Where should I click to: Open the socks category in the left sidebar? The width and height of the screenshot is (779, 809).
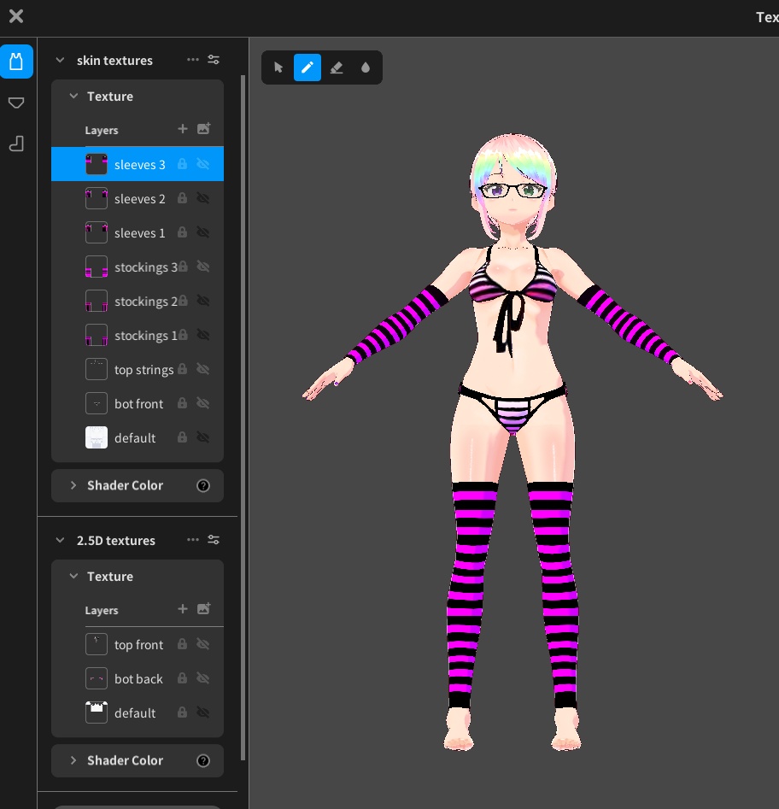pos(16,144)
